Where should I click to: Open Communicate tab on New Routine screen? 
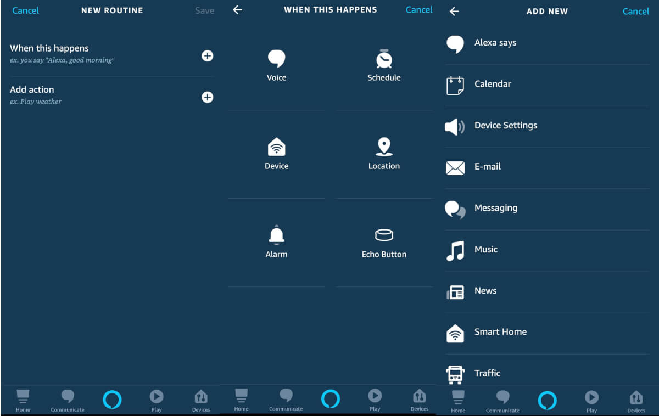pos(68,400)
